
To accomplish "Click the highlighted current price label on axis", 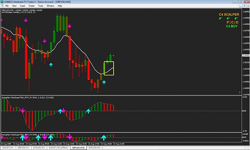I will [246, 56].
